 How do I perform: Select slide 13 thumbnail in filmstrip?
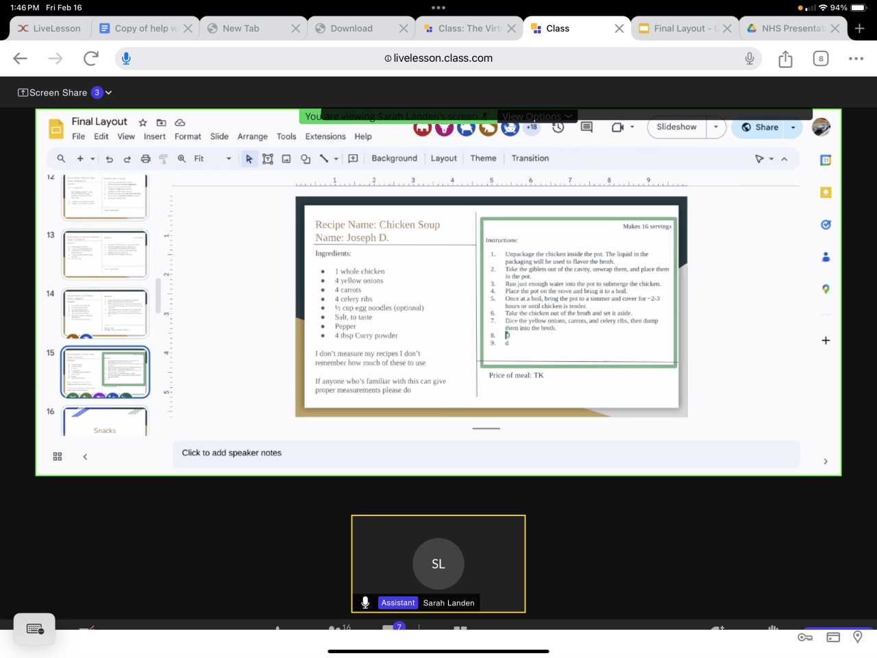(105, 254)
